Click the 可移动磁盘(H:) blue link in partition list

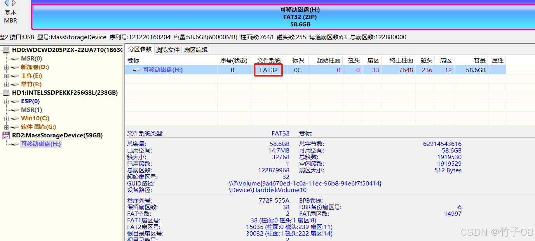[163, 69]
